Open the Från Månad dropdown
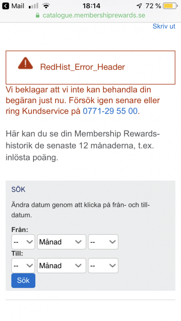Viewport: 181px width, 321px height. click(62, 242)
